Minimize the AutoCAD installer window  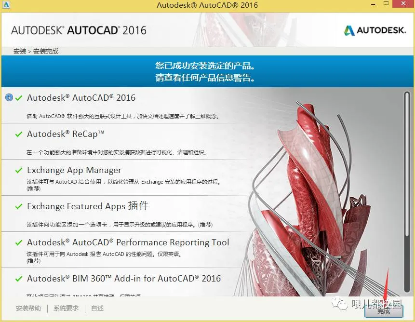[373, 4]
